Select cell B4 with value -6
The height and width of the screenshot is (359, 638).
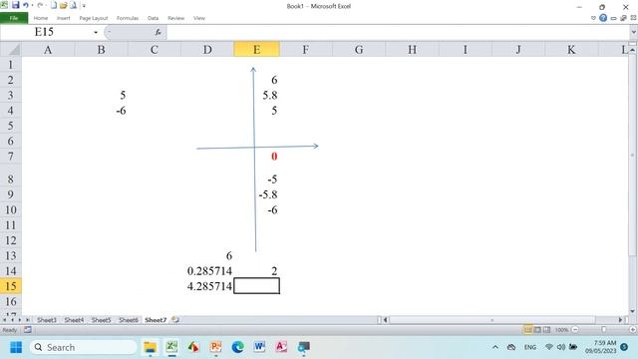101,111
